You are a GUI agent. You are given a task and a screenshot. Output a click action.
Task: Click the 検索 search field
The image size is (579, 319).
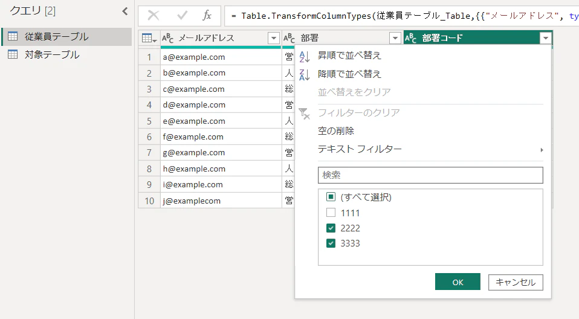pos(430,175)
